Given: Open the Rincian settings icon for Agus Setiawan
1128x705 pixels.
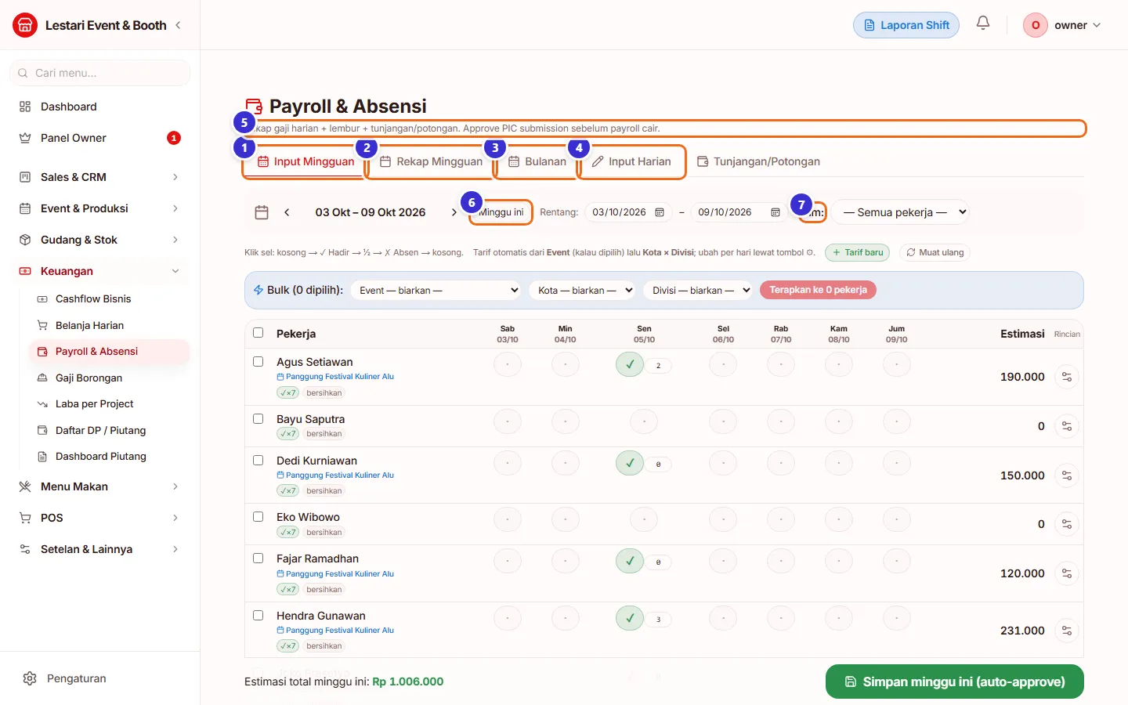Looking at the screenshot, I should click(x=1066, y=377).
